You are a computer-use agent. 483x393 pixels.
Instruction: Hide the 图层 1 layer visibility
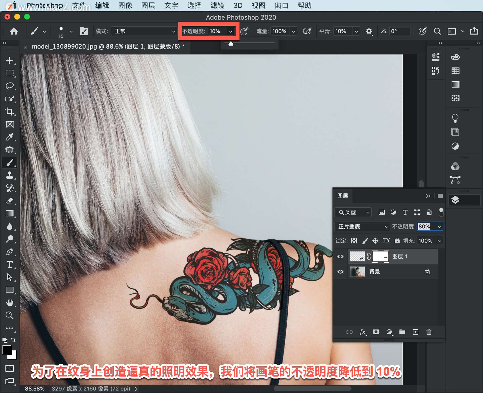340,256
